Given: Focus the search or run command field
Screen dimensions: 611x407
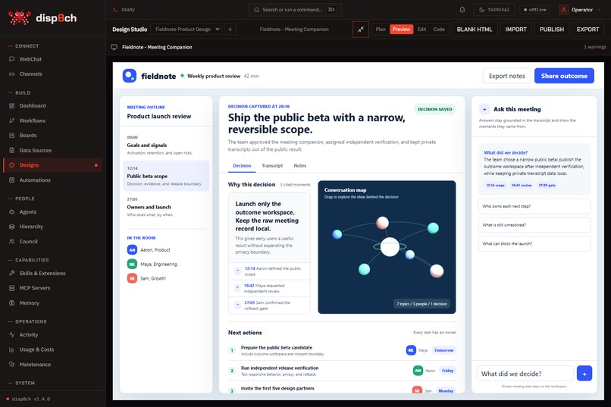Looking at the screenshot, I should coord(295,10).
